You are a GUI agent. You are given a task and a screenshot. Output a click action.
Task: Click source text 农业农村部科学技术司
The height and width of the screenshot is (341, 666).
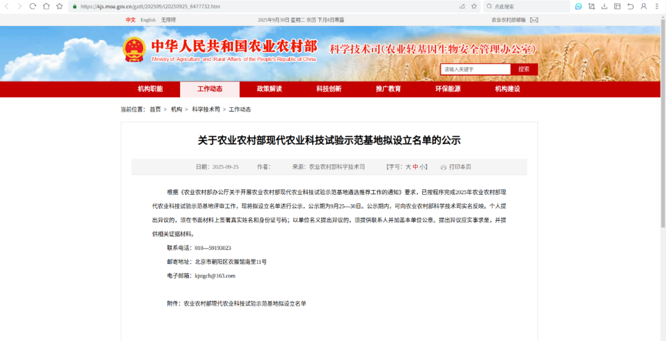[337, 167]
